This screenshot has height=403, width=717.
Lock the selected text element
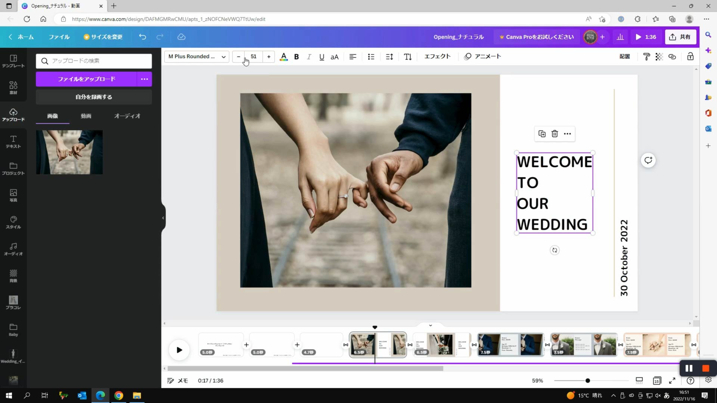pos(690,56)
